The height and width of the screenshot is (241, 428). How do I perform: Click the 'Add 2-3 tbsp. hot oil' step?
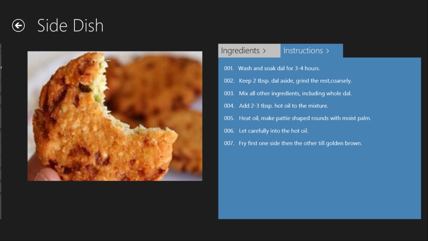[x=283, y=106]
